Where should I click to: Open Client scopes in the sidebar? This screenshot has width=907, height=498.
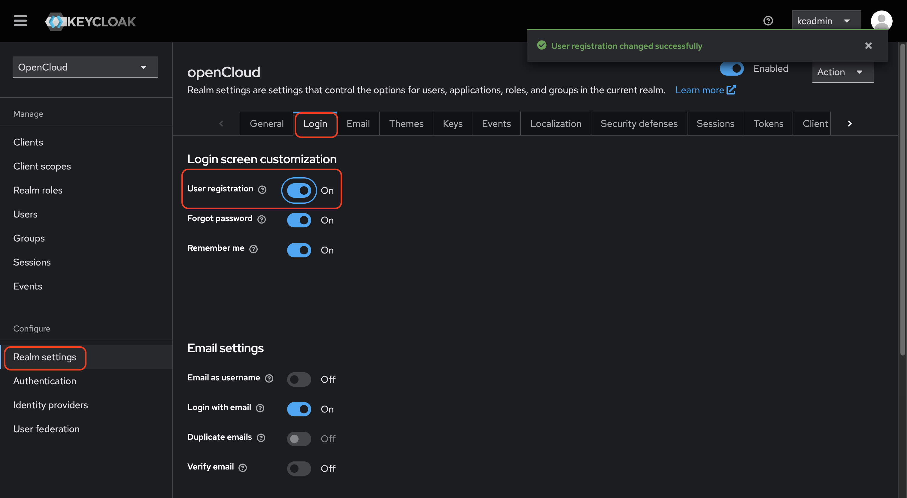coord(86,166)
